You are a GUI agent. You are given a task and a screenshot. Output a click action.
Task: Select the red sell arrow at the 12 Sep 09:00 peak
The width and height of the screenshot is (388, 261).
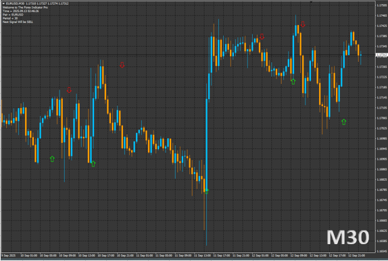click(303, 24)
